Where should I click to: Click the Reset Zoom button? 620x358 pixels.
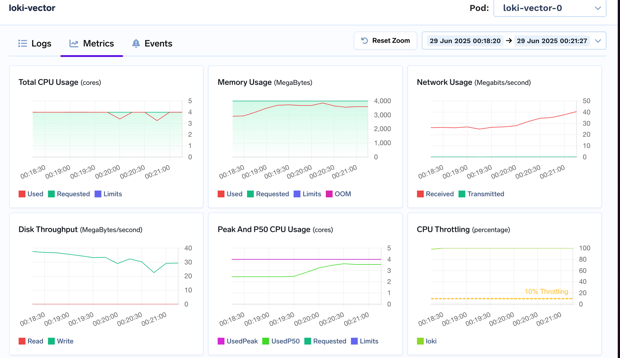tap(385, 41)
